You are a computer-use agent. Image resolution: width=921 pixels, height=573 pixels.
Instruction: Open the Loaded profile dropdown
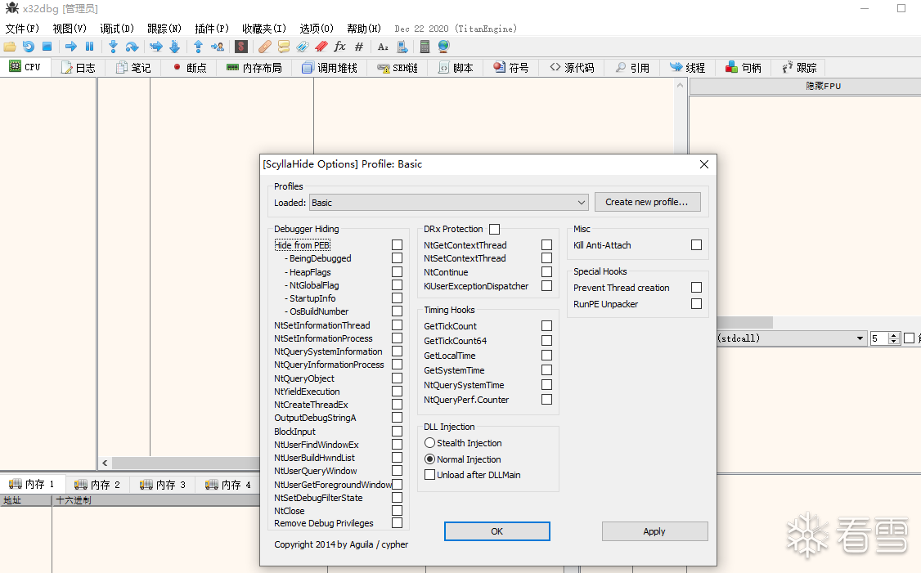point(449,203)
